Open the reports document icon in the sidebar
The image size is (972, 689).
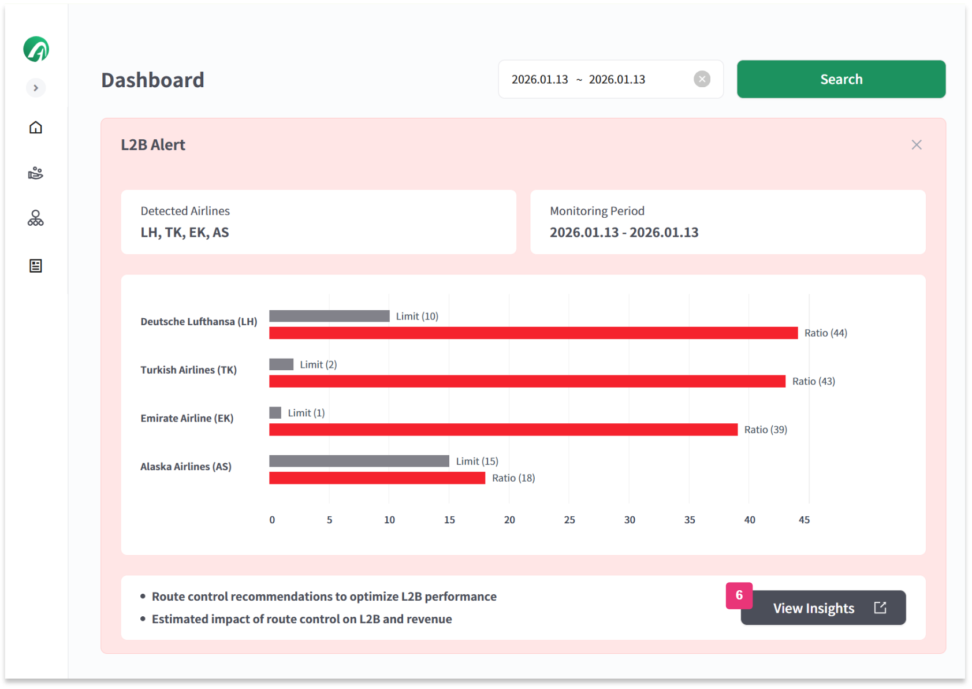(36, 265)
